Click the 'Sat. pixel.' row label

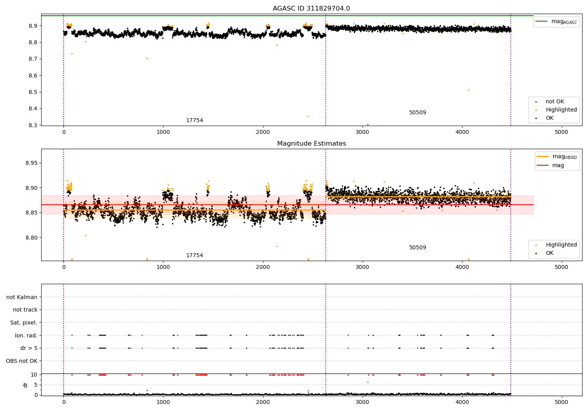point(24,323)
